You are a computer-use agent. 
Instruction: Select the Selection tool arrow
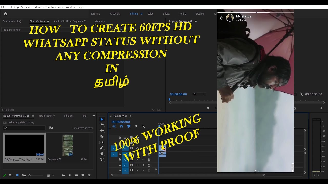pos(102,119)
